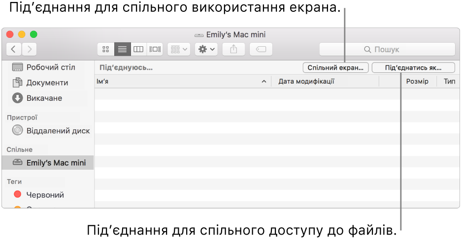The width and height of the screenshot is (461, 242).
Task: Click the Під'єднатись як… button
Action: (413, 67)
